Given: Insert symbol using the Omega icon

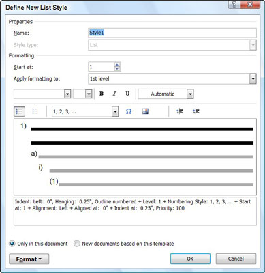Looking at the screenshot, I should [129, 111].
